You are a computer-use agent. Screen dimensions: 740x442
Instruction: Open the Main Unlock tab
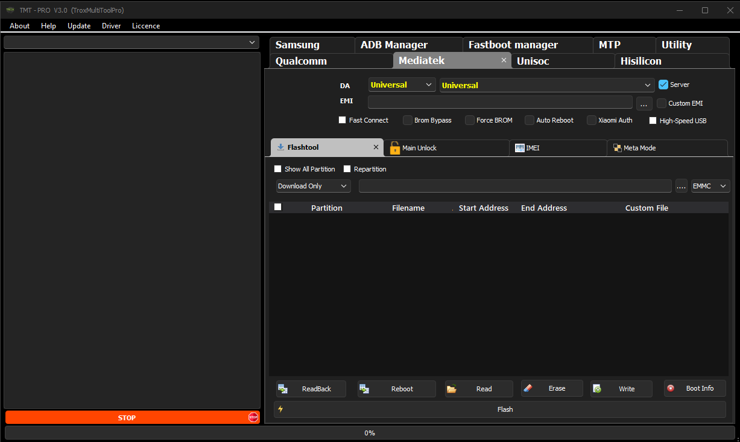[446, 148]
